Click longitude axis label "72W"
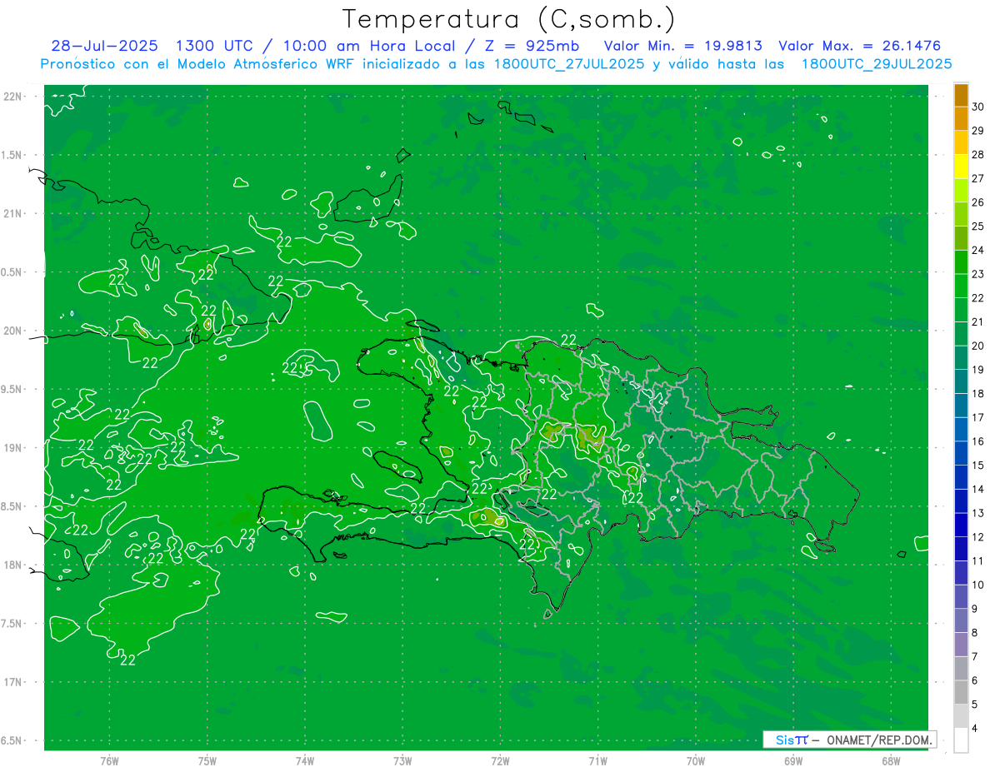Viewport: 1000px width, 772px height. tap(500, 761)
